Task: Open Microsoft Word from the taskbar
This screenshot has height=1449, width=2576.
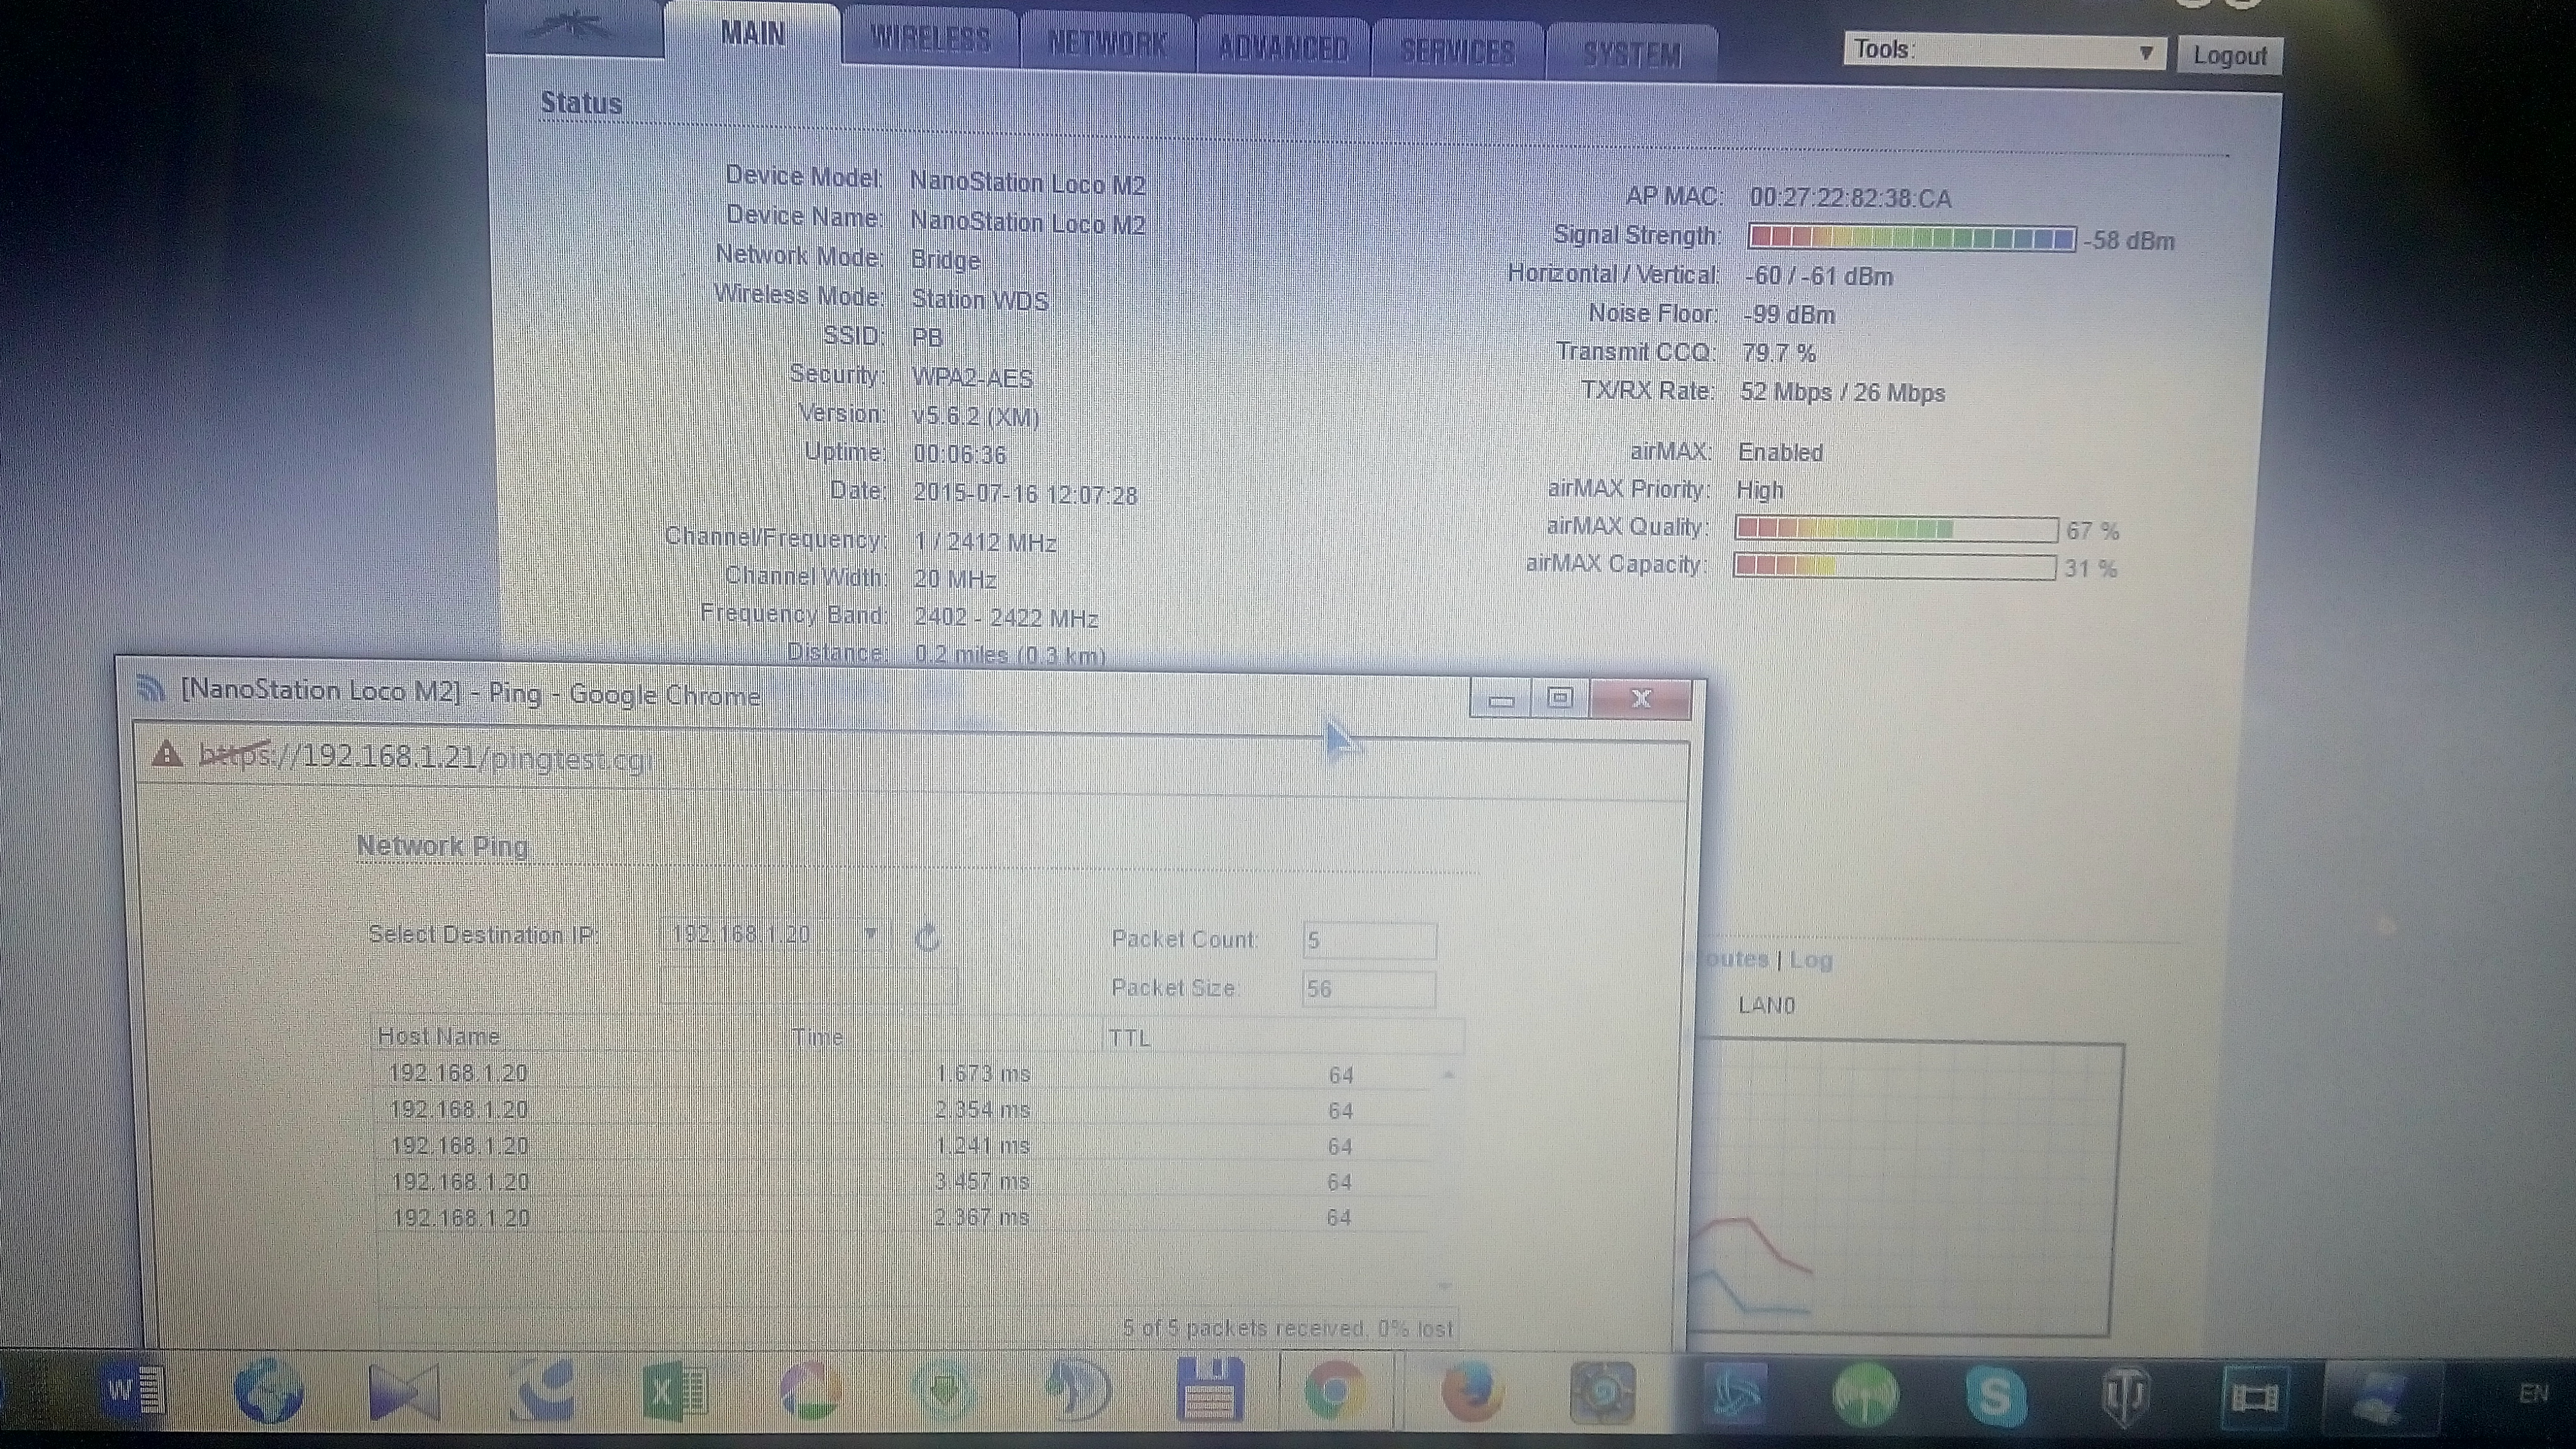Action: 135,1390
